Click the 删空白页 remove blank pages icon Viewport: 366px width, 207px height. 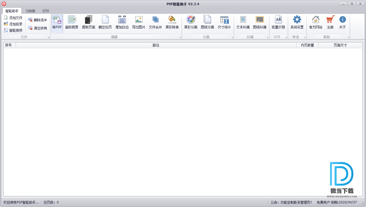[105, 20]
